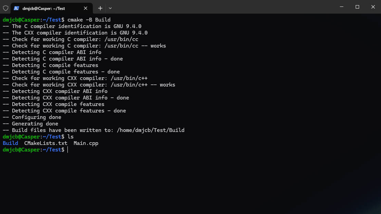The height and width of the screenshot is (214, 381).
Task: Click the 'The C compiler identification is GNU 9.4.0' line
Action: coord(72,26)
